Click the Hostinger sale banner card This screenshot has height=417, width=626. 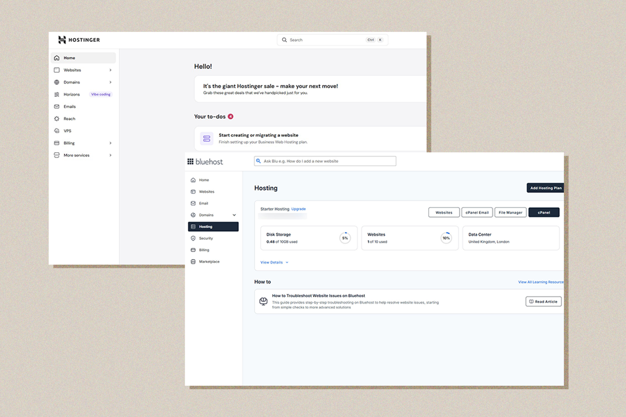tap(310, 89)
